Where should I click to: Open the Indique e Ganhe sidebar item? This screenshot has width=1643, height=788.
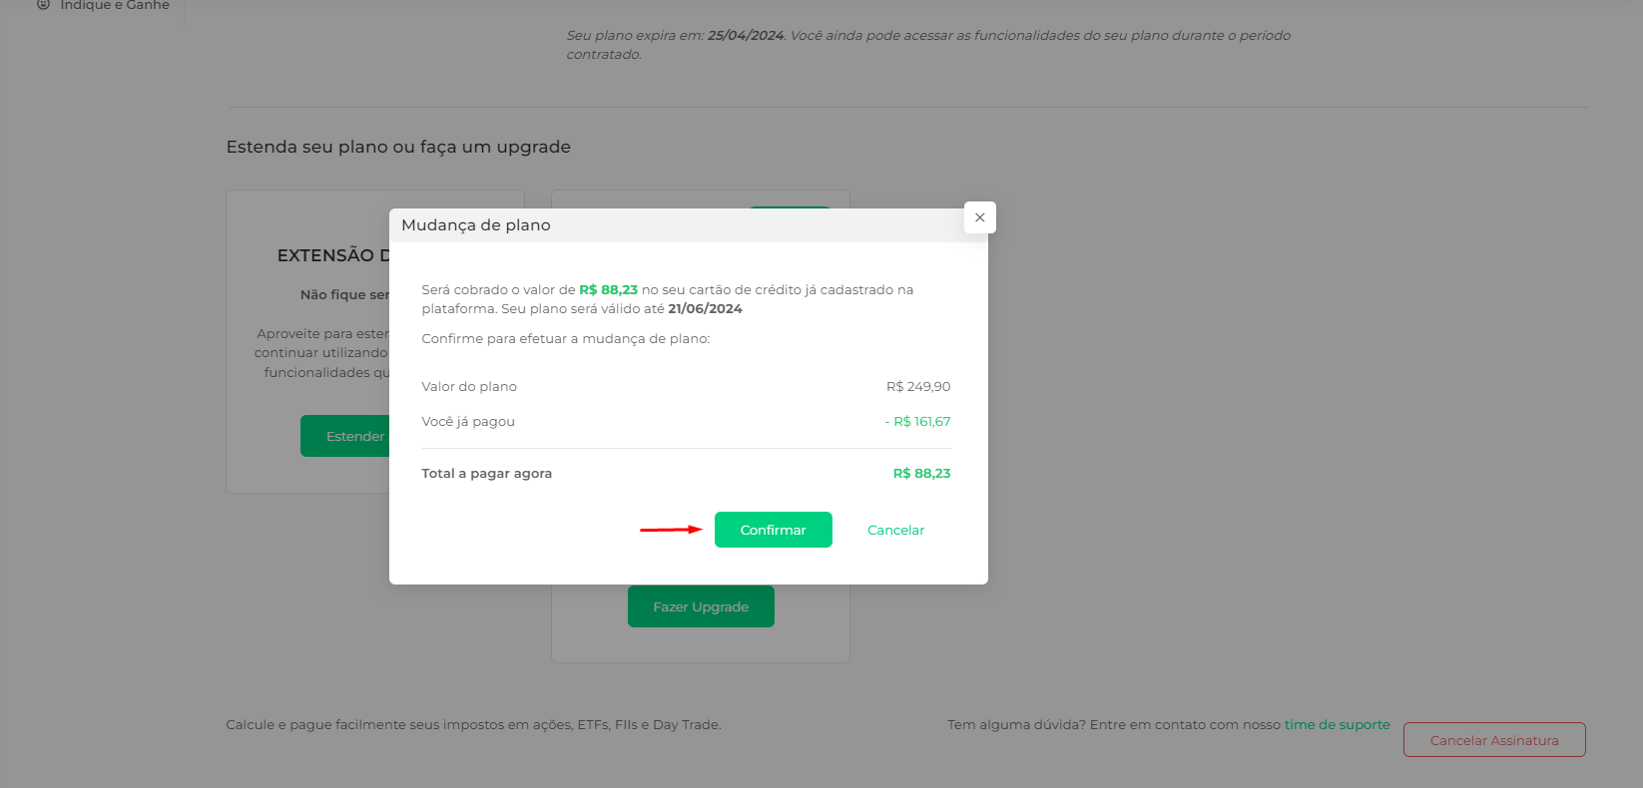click(x=104, y=5)
